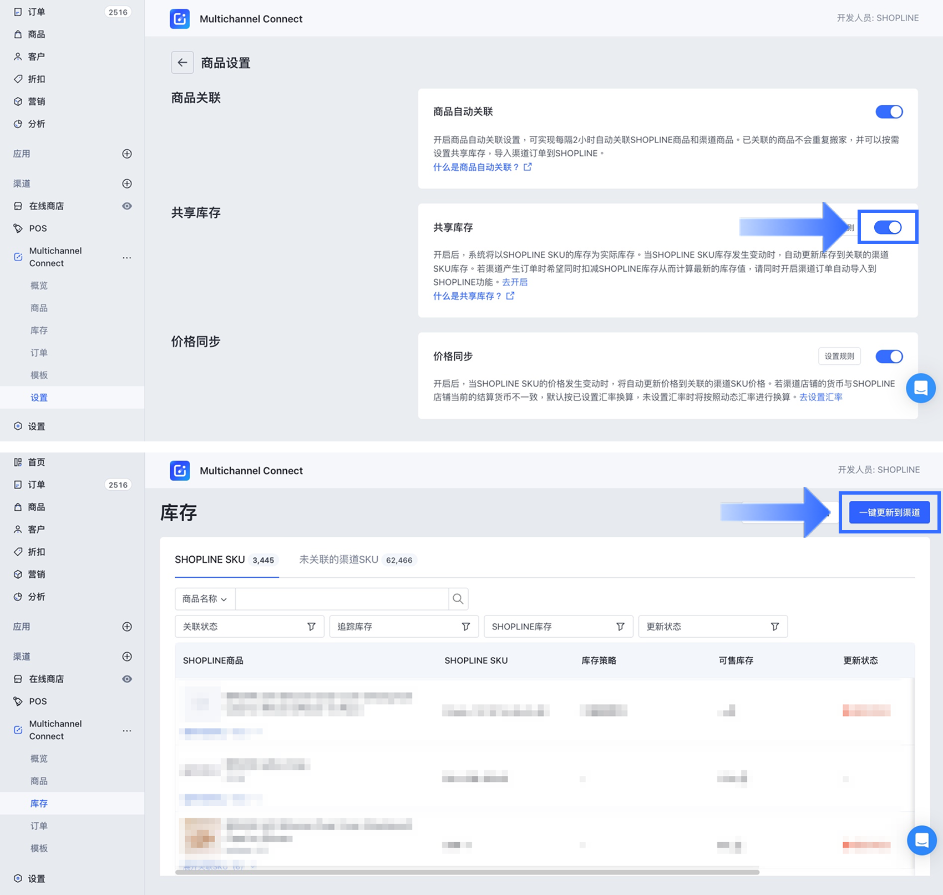Click the person icon for 客户 on the 库存 screen
This screenshot has width=943, height=895.
point(18,530)
